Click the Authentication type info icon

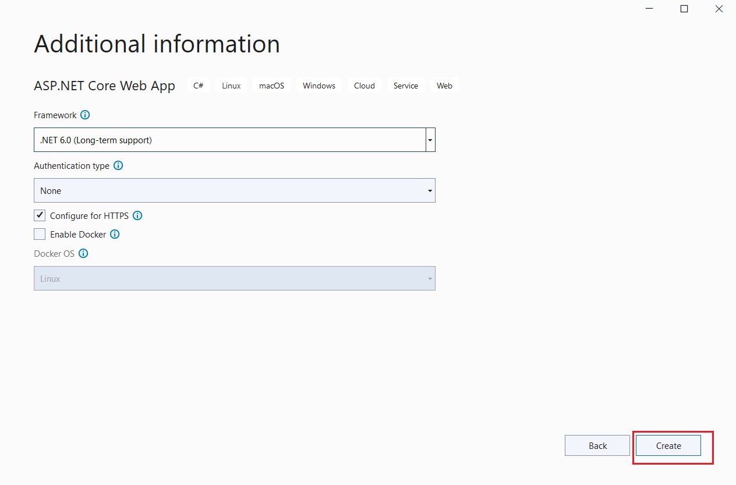coord(118,165)
